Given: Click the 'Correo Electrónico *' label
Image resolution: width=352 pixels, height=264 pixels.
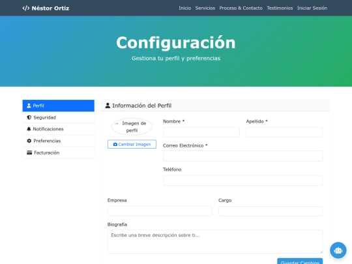Looking at the screenshot, I should 185,145.
